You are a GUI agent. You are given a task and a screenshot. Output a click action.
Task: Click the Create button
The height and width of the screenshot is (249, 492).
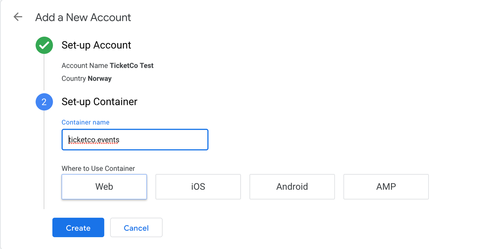pyautogui.click(x=78, y=227)
